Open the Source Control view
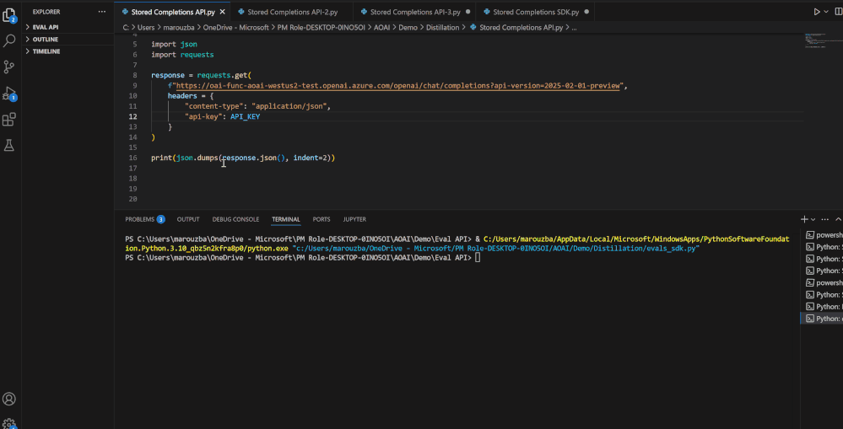This screenshot has height=429, width=843. point(9,67)
